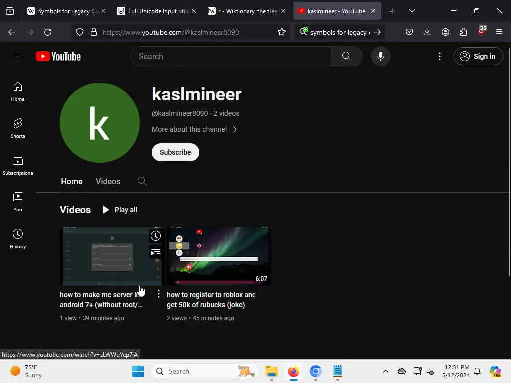This screenshot has width=511, height=383.
Task: Open File Explorer from the taskbar
Action: point(271,371)
